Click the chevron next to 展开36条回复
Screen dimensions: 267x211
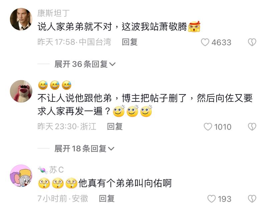click(x=112, y=64)
